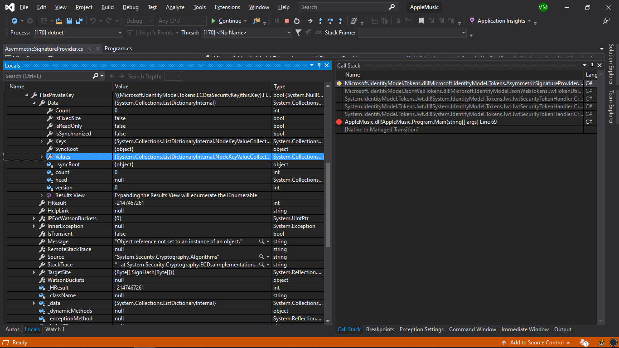Click the Continue button

coord(228,21)
